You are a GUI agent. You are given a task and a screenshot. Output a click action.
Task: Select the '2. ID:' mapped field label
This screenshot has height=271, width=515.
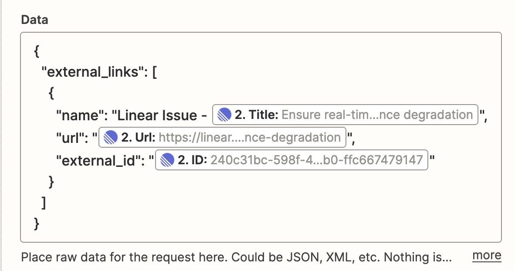[192, 160]
